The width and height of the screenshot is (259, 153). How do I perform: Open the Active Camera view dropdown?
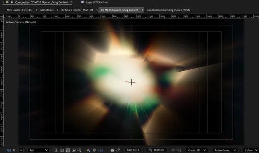click(225, 150)
